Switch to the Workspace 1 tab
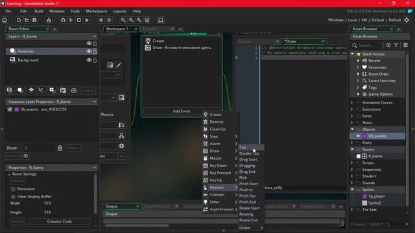Viewport: 415px width, 233px height. (x=117, y=28)
